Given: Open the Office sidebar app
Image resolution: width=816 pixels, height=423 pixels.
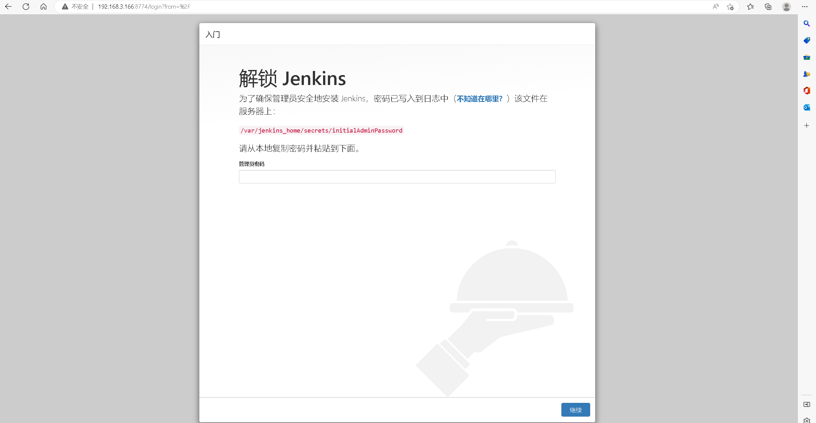Looking at the screenshot, I should click(806, 91).
